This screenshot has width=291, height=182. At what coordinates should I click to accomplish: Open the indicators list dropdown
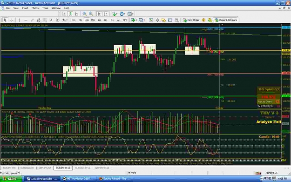(115, 14)
